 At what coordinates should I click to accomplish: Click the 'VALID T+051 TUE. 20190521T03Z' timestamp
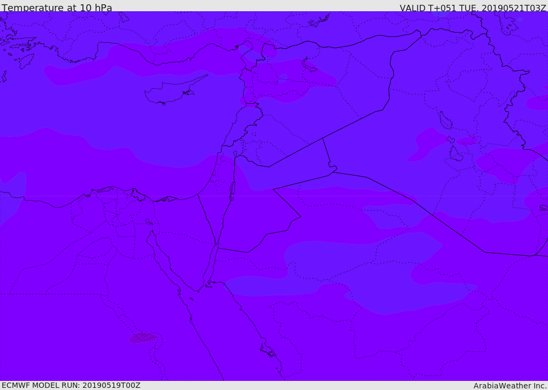tap(473, 7)
